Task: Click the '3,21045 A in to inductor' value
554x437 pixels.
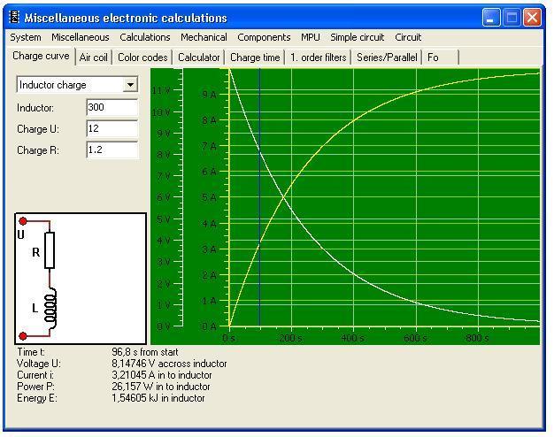Action: [162, 375]
